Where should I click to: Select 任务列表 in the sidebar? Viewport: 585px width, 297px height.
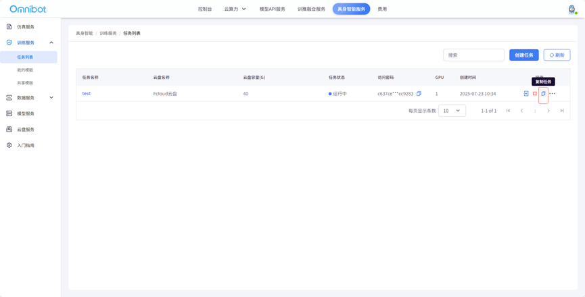tap(28, 57)
